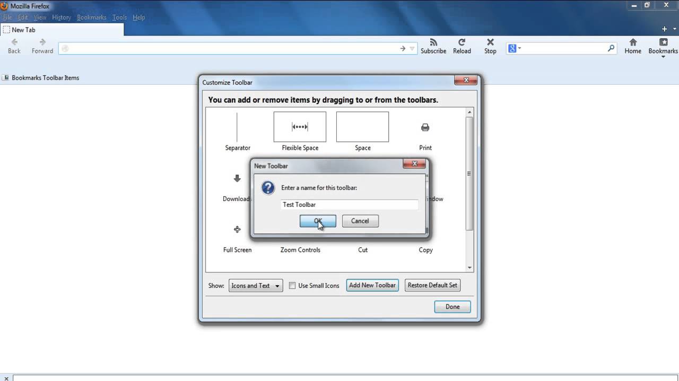Open the address bar history dropdown arrow
The height and width of the screenshot is (381, 679).
point(412,49)
